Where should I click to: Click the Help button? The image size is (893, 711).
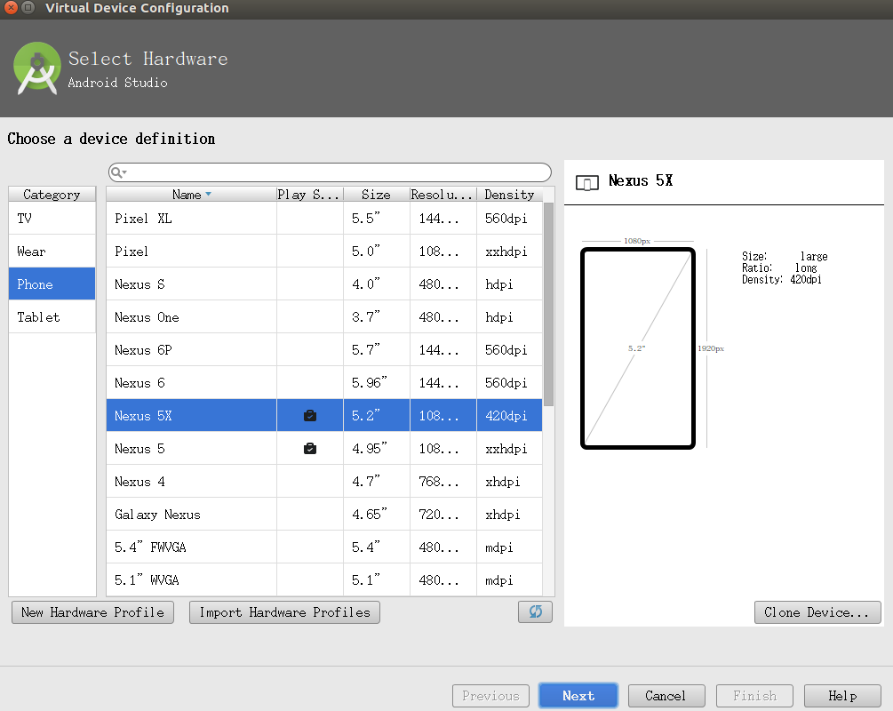842,696
